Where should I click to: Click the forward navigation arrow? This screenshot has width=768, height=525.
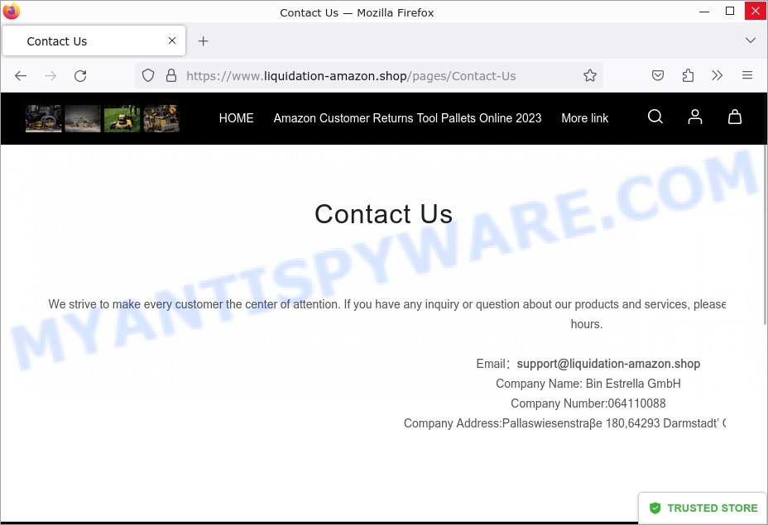50,76
